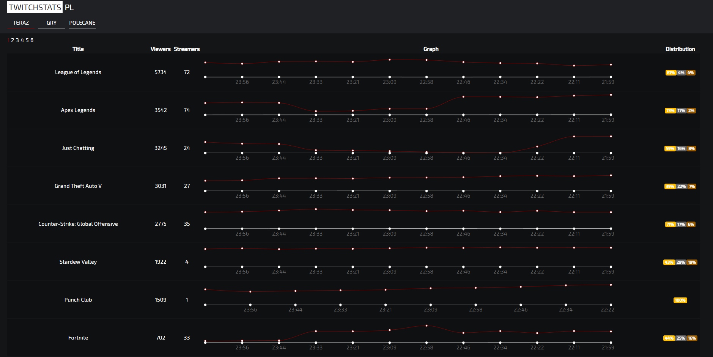Viewport: 713px width, 357px height.
Task: Click Counter-Strike viewer count 2775
Action: coord(161,224)
